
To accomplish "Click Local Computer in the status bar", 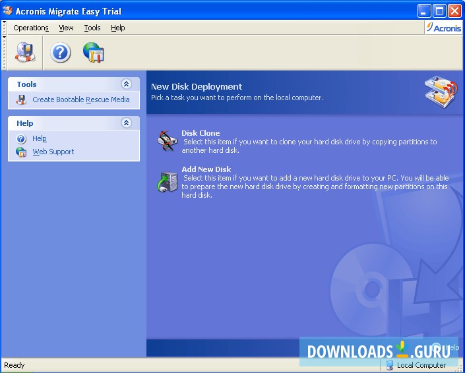I will (421, 365).
